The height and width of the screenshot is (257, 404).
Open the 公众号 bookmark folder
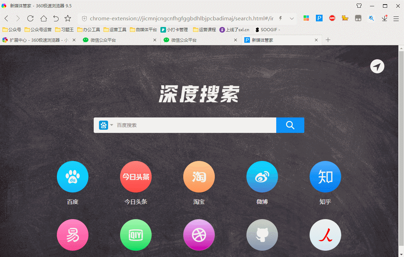click(12, 29)
